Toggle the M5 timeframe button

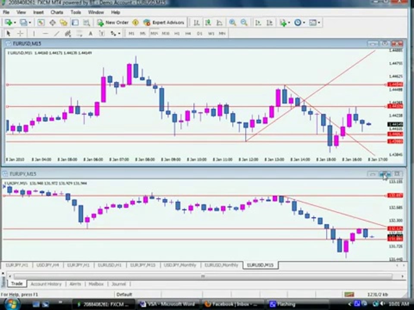[143, 34]
